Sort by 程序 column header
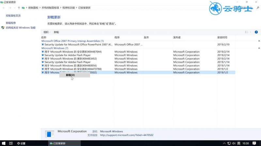The image size is (261, 146). 117,37
